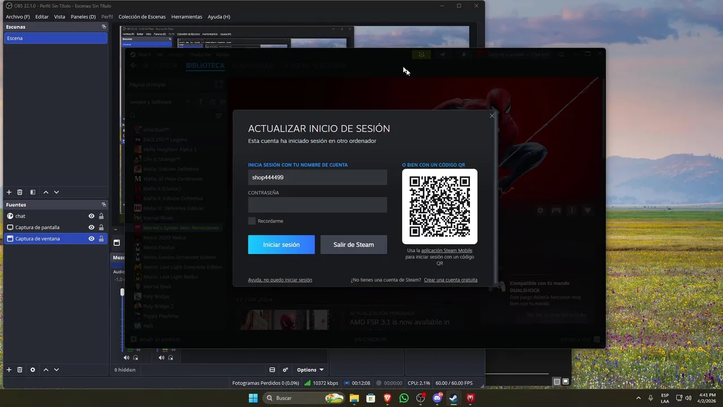Select the Escena scene row

[55, 38]
